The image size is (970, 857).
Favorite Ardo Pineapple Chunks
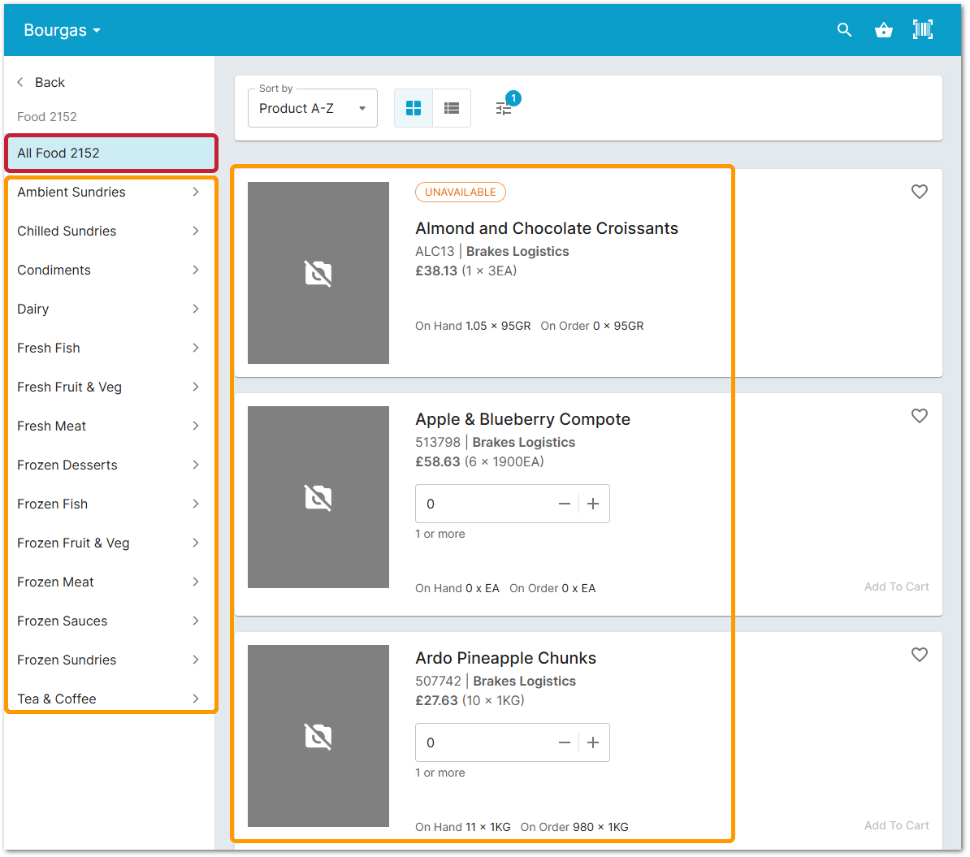pyautogui.click(x=919, y=654)
